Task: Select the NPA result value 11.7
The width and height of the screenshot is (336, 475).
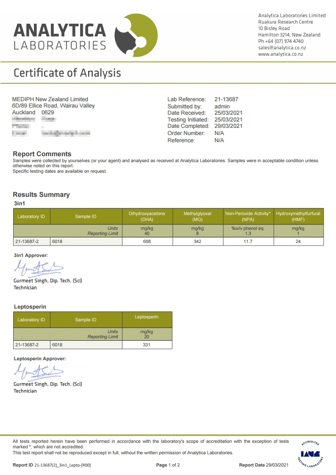Action: (248, 241)
